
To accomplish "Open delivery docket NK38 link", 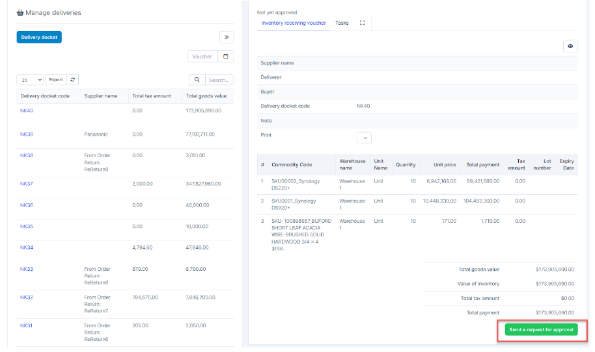I will (x=27, y=155).
